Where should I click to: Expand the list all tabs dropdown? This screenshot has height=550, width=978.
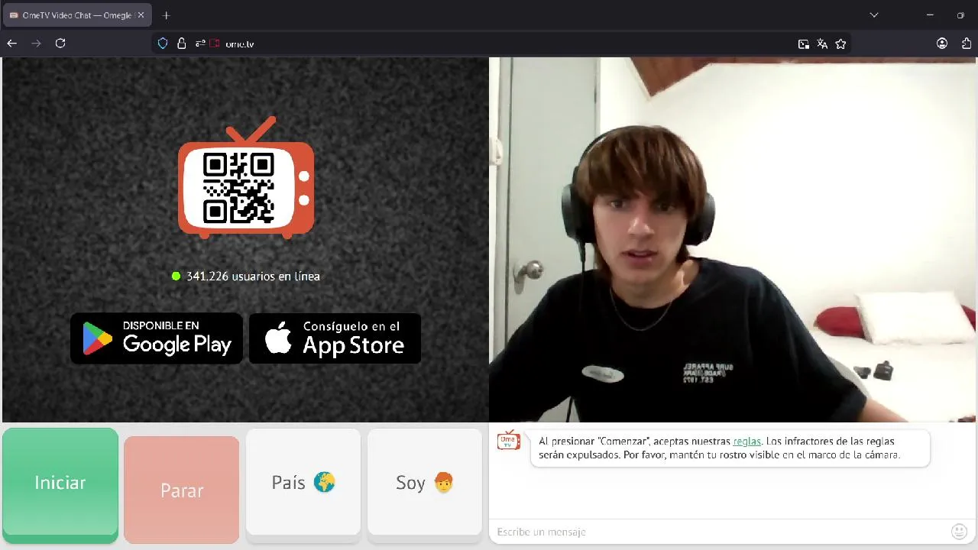click(874, 15)
